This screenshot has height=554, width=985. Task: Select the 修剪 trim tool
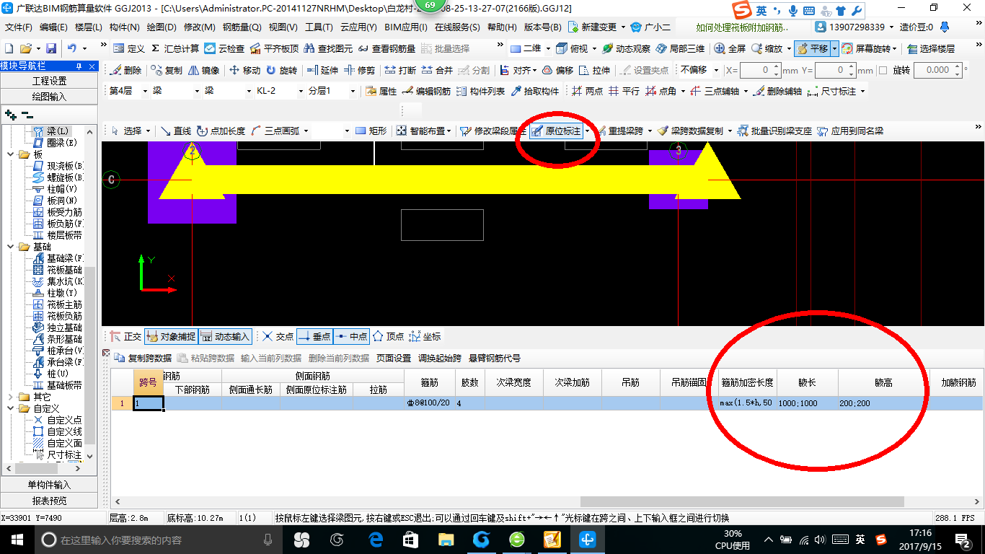coord(359,70)
